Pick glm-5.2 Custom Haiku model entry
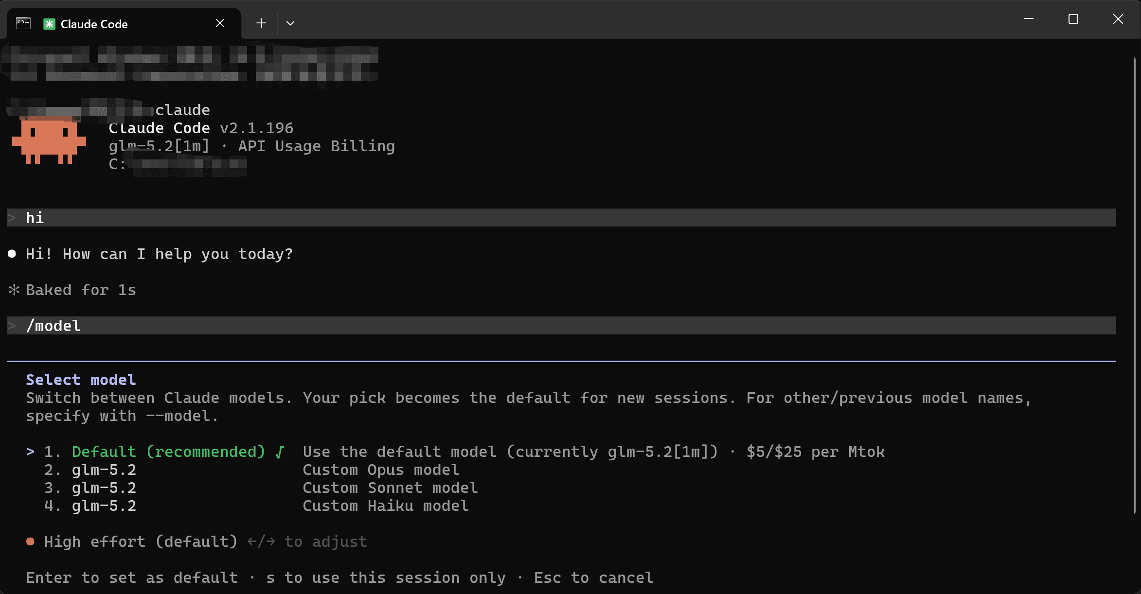Image resolution: width=1141 pixels, height=594 pixels. tap(256, 506)
